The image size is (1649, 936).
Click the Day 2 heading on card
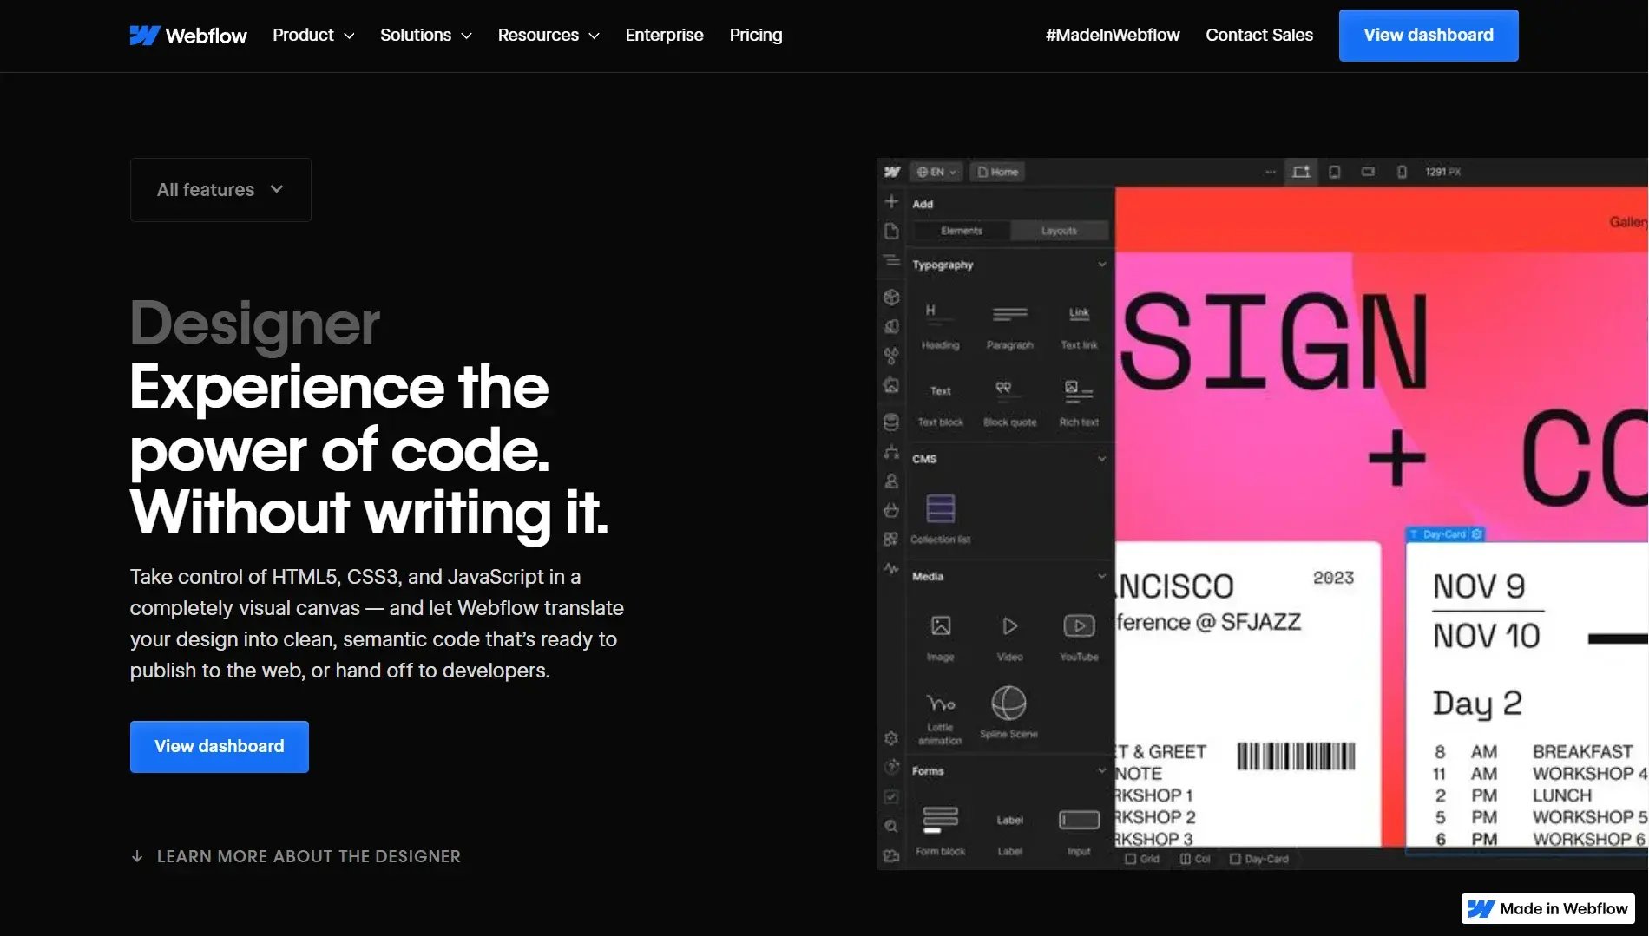click(1477, 704)
